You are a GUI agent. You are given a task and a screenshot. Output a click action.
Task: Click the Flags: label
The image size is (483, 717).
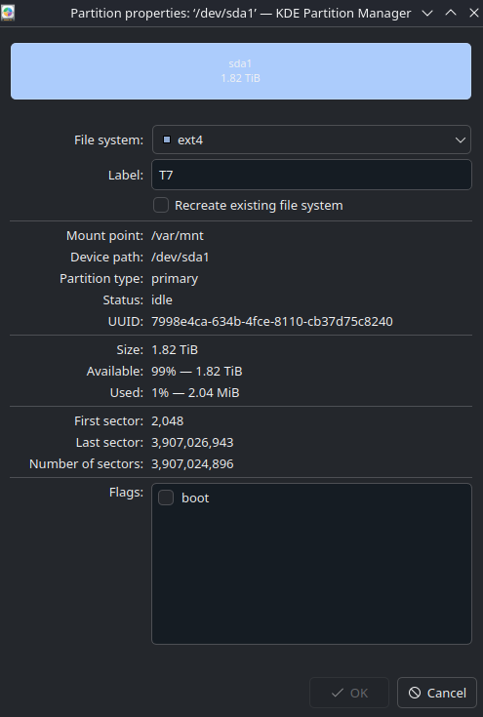pos(126,493)
